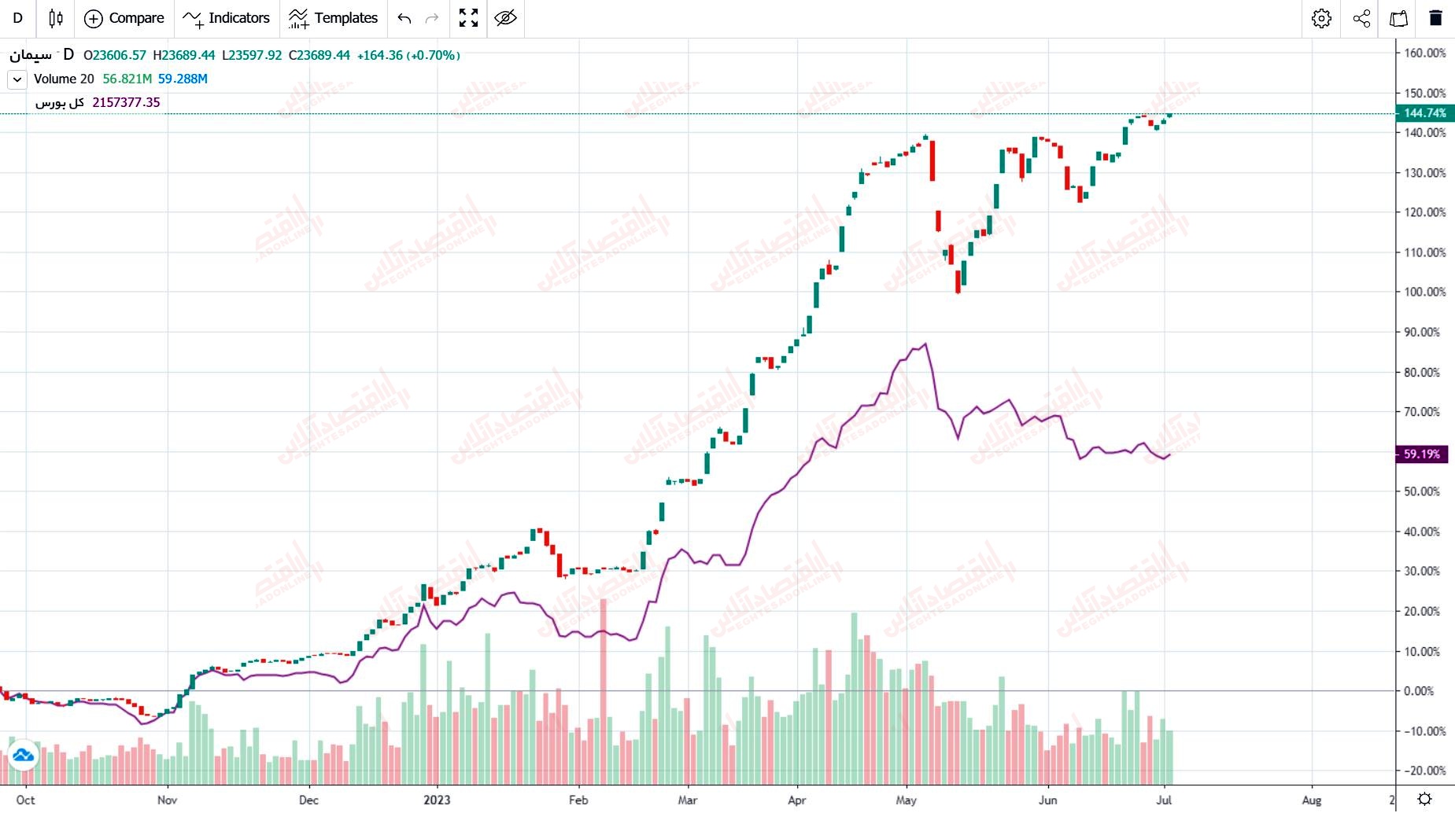1455x813 pixels.
Task: Select the Volume 20 indicator label
Action: pos(64,79)
